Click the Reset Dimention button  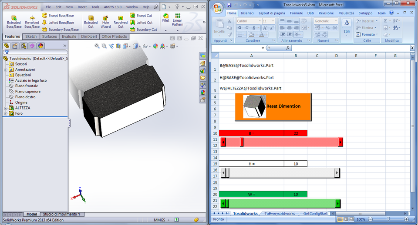[x=273, y=107]
